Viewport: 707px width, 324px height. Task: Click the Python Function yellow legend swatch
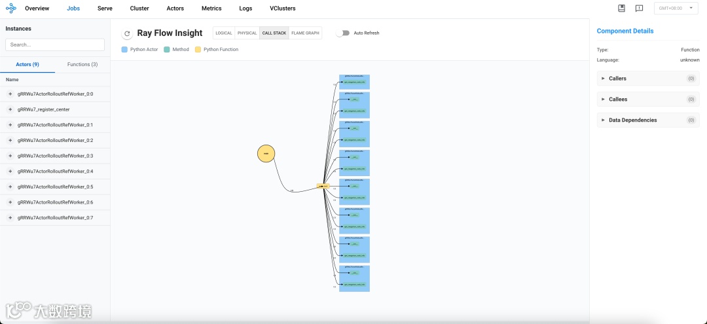[198, 50]
